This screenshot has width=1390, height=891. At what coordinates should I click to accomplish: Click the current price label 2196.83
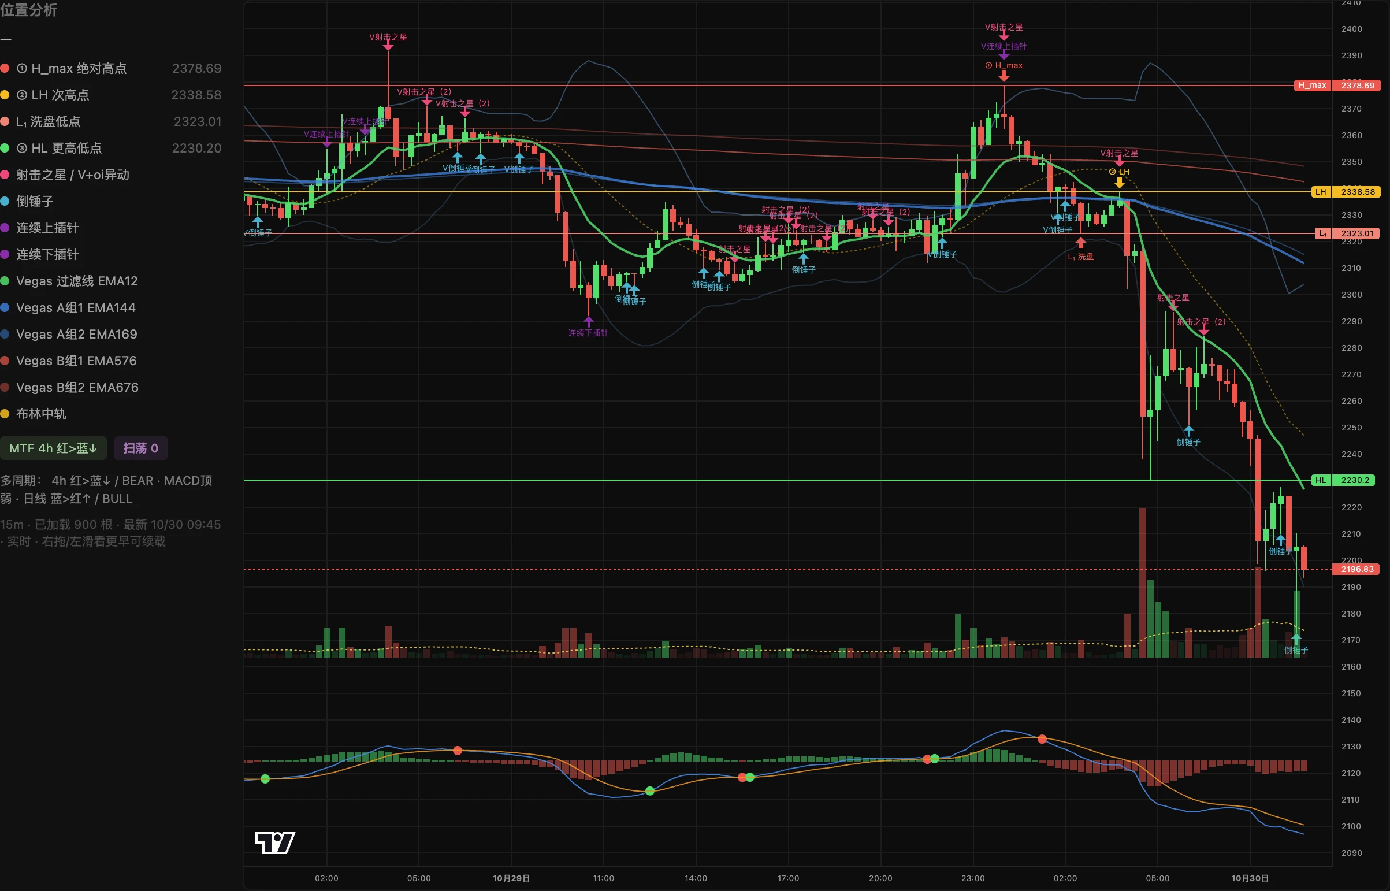[1357, 569]
